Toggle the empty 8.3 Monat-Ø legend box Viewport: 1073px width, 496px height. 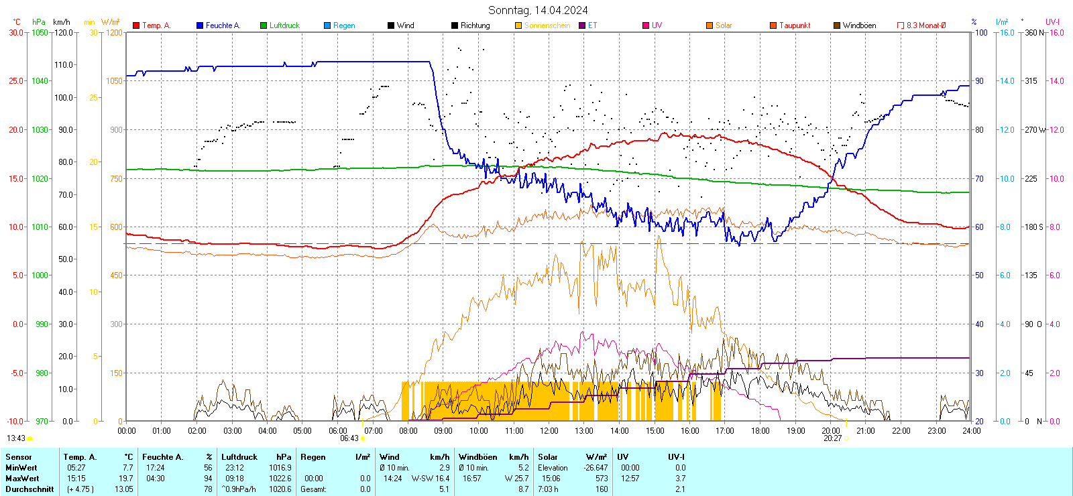(x=901, y=25)
